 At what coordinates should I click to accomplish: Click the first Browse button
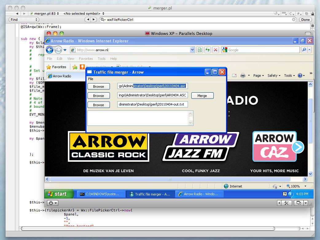click(x=99, y=87)
